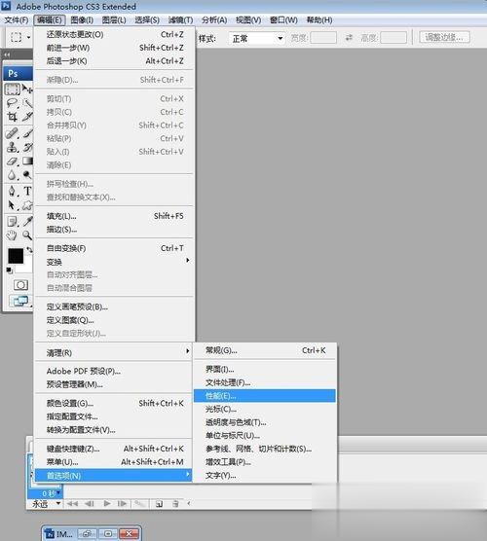Select the Eyedropper tool
487x541 pixels.
(x=27, y=221)
